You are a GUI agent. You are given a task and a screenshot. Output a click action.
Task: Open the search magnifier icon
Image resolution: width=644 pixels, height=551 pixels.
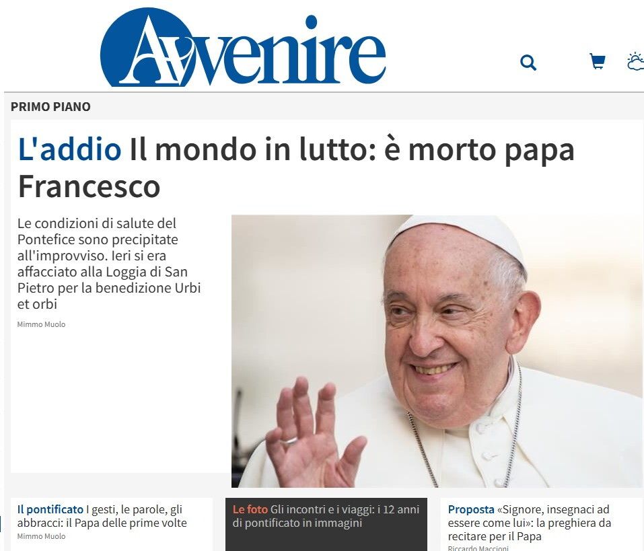click(528, 63)
